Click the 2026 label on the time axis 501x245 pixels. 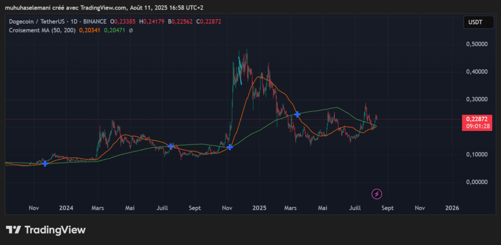[x=452, y=208]
